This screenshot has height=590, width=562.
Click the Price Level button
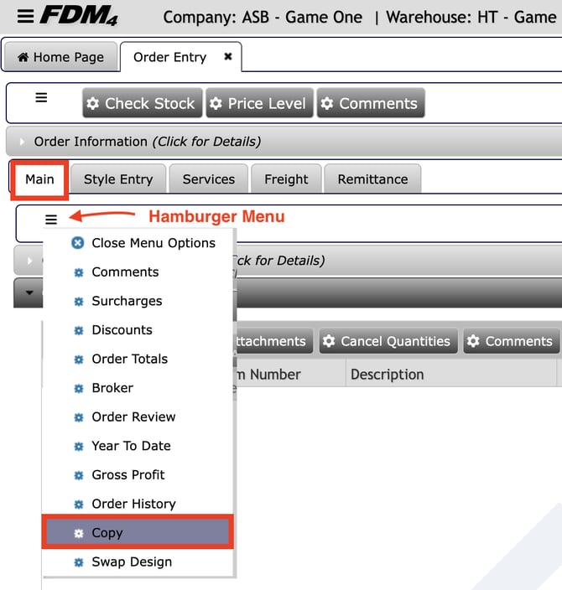pos(258,104)
